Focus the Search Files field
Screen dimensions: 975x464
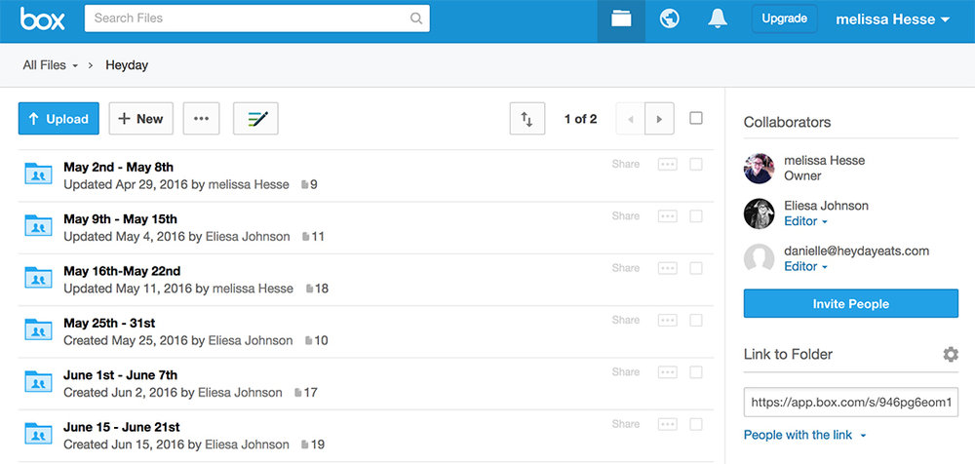(x=256, y=19)
